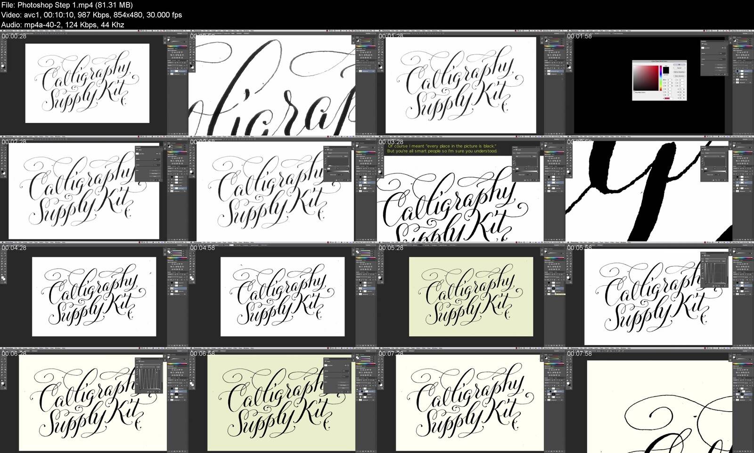The image size is (754, 453).
Task: Open the video frame stamped 00:06:58
Action: pos(283,400)
